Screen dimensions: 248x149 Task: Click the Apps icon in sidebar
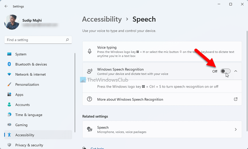click(x=9, y=94)
